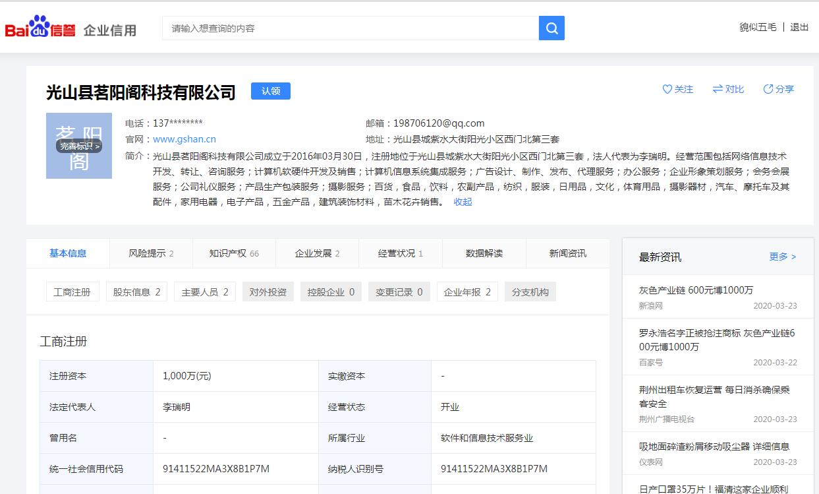The height and width of the screenshot is (494, 819).
Task: Jump to 企业年报 section
Action: (467, 292)
